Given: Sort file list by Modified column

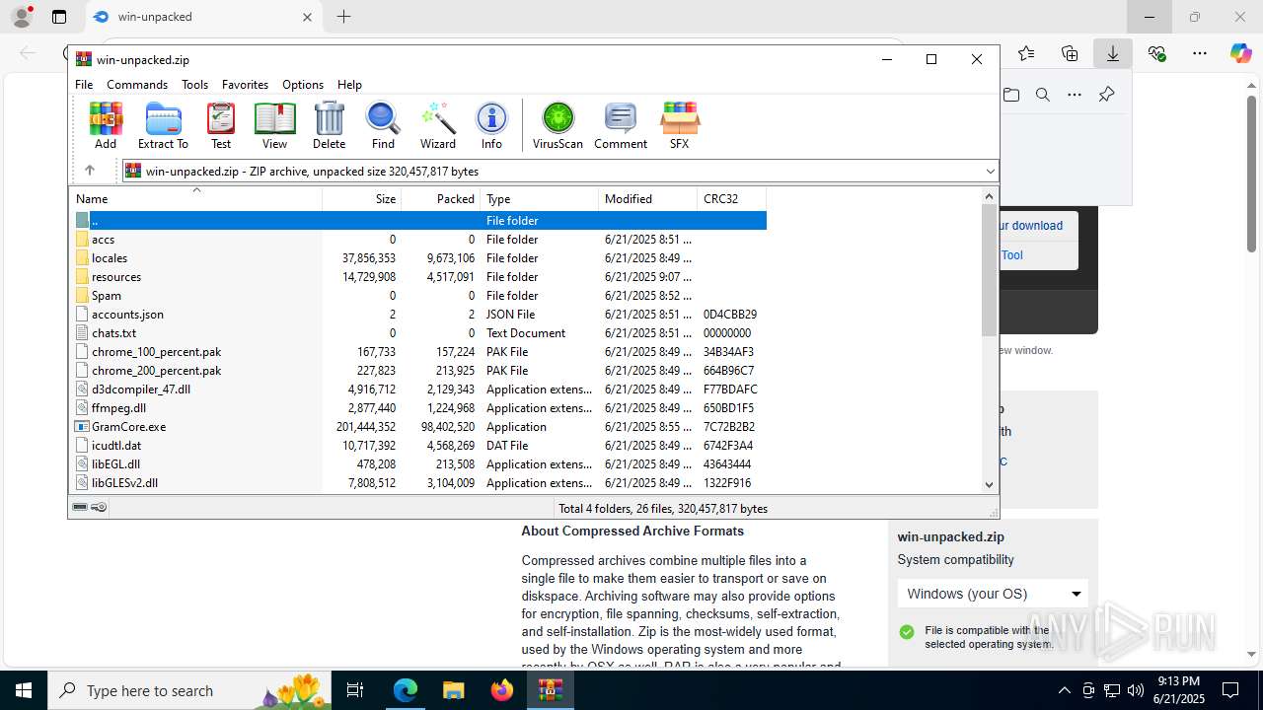Looking at the screenshot, I should pos(648,198).
